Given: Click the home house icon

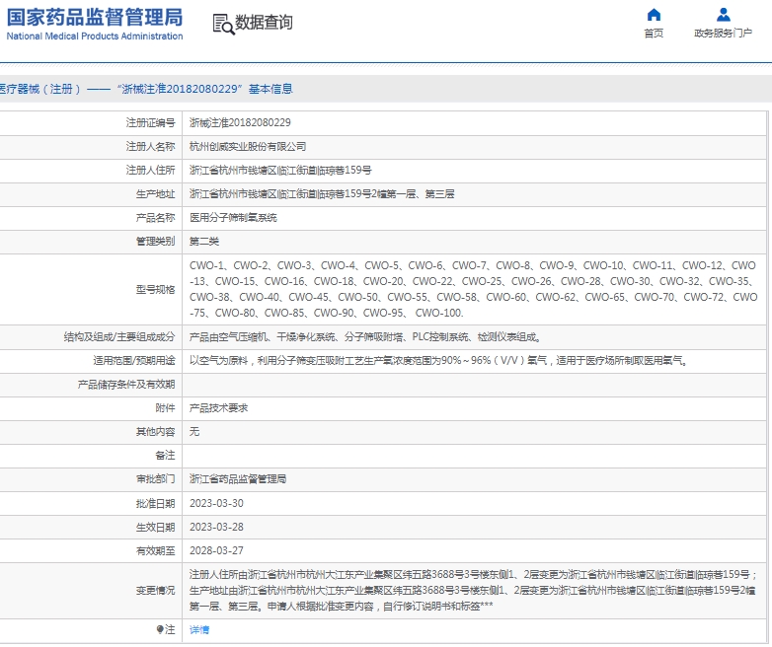Looking at the screenshot, I should click(654, 15).
